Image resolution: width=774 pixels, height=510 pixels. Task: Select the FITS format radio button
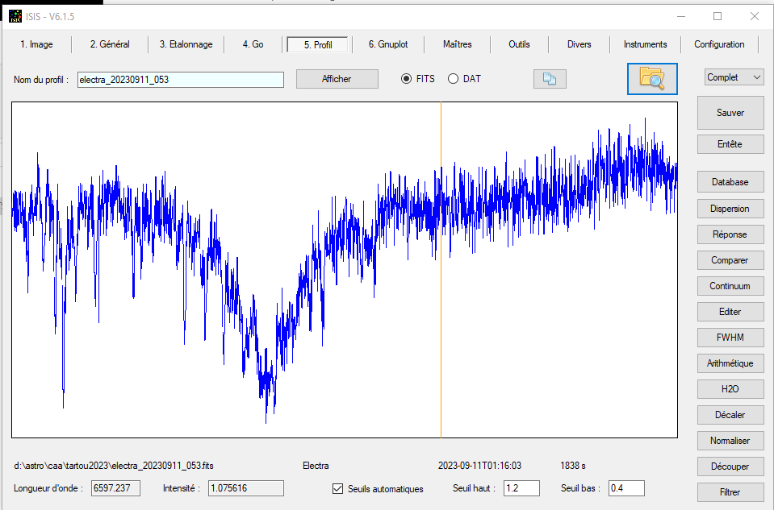(406, 79)
